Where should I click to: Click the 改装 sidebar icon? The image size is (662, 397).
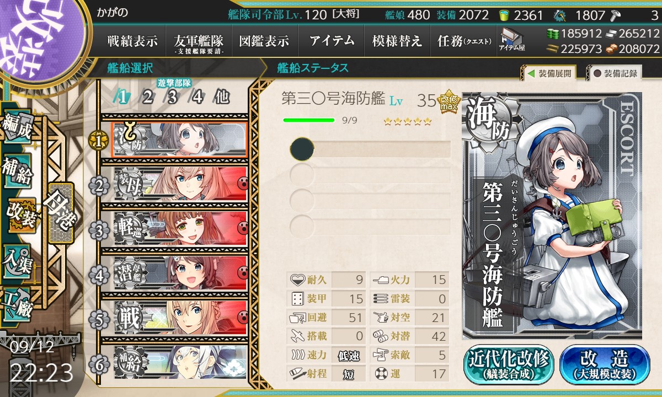click(x=21, y=215)
